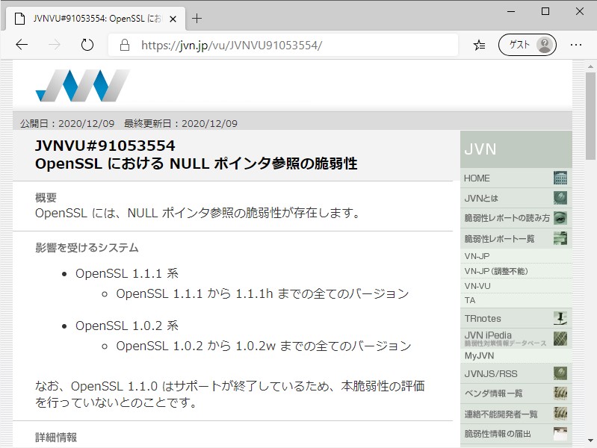Close the JVNVU#91053554 tab
Viewport: 597px width, 448px height.
(173, 19)
